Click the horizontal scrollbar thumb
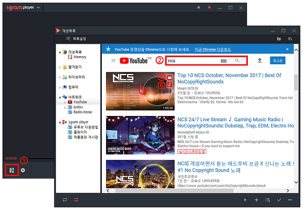303x210 pixels. pyautogui.click(x=174, y=191)
